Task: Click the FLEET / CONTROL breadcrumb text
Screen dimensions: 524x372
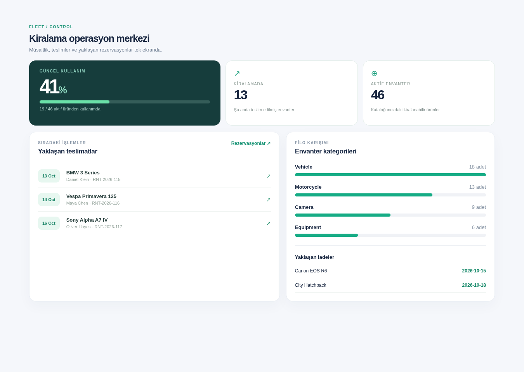Action: tap(51, 27)
